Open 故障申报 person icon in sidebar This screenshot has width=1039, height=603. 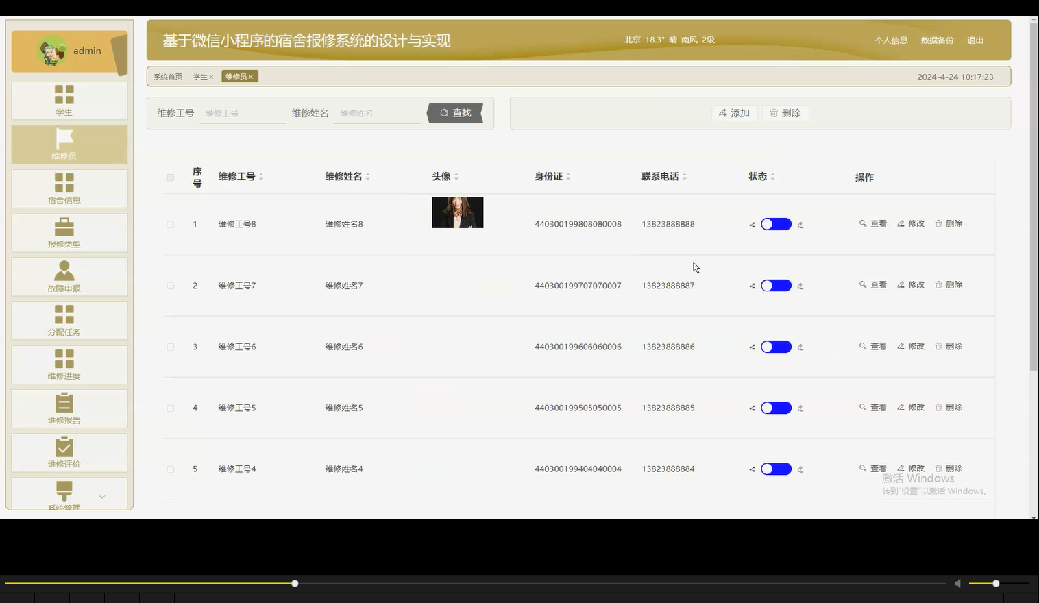64,270
